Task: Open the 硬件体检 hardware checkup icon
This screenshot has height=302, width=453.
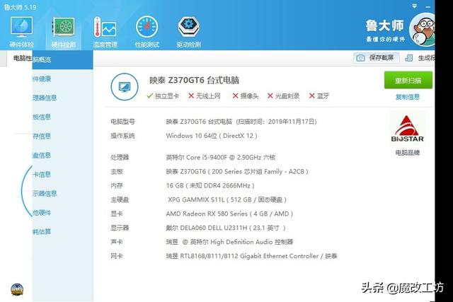Action: coord(21,31)
